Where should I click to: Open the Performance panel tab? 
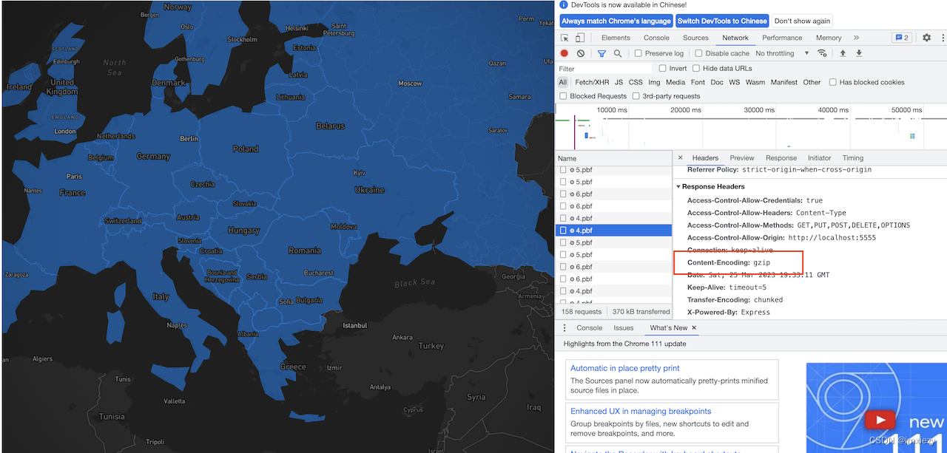click(782, 38)
